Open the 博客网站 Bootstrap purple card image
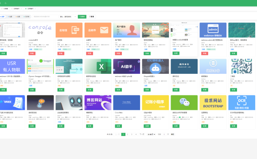This screenshot has width=257, height=159. tap(98, 102)
